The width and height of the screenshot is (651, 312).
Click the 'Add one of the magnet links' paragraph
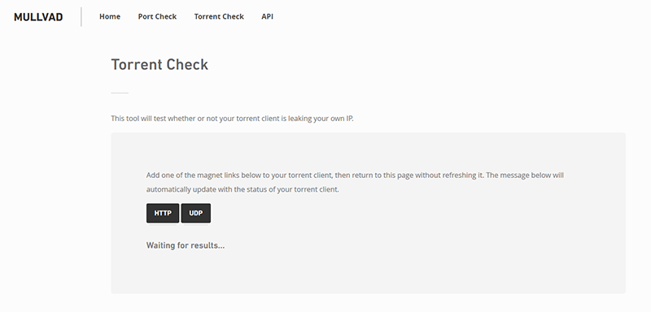pyautogui.click(x=355, y=182)
